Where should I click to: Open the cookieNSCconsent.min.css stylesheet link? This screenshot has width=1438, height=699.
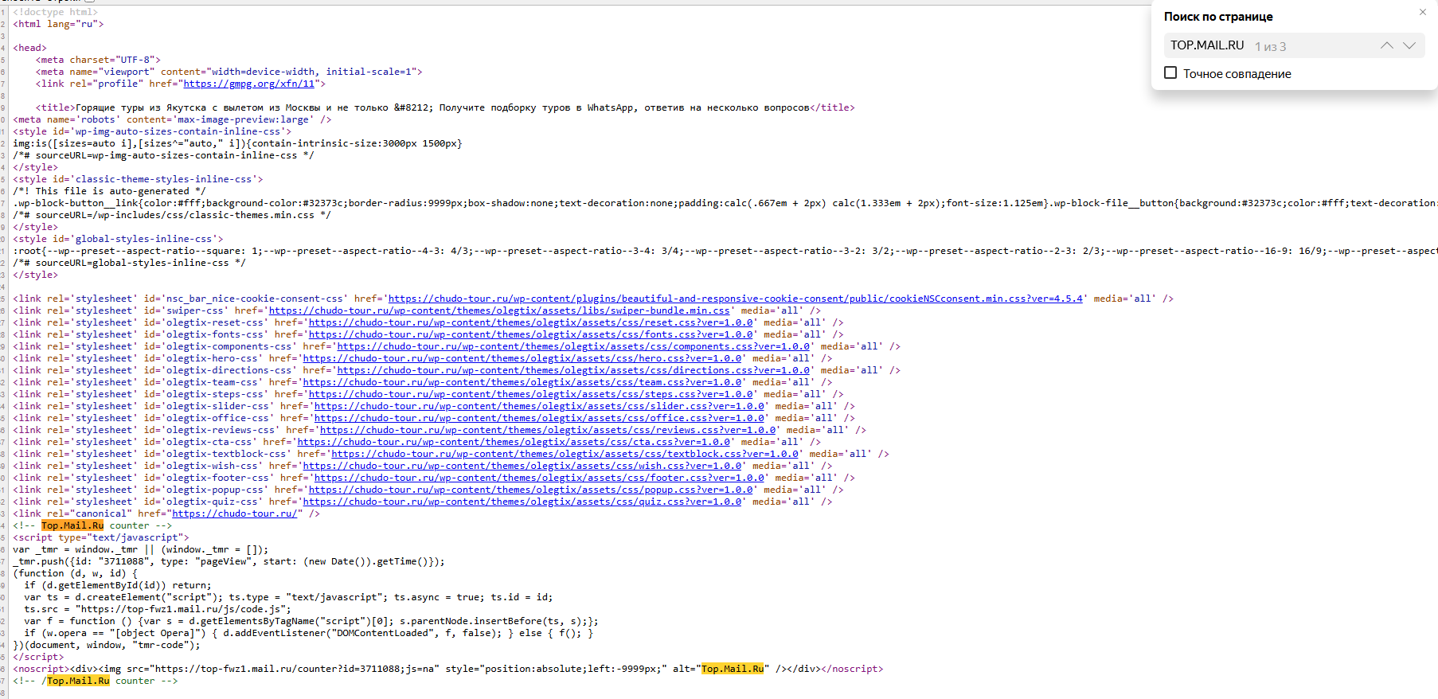point(735,299)
